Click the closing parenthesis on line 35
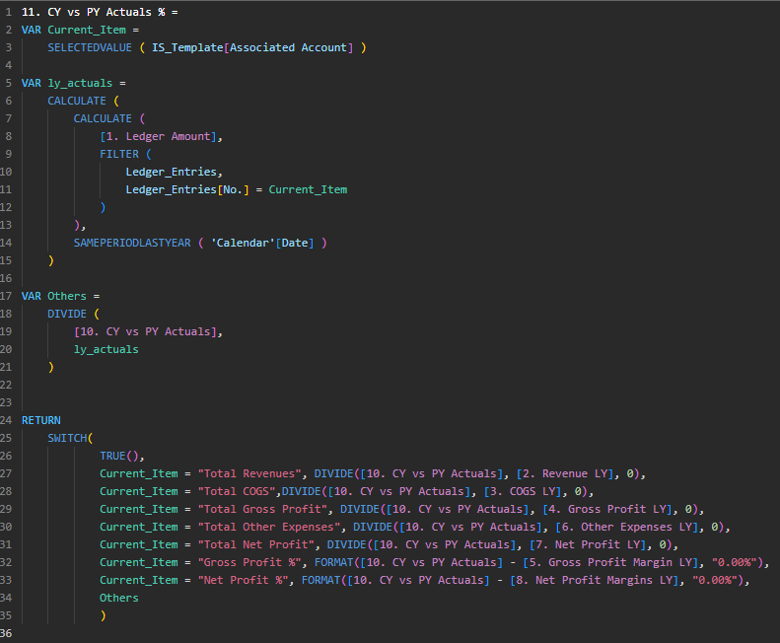780x643 pixels. [103, 615]
